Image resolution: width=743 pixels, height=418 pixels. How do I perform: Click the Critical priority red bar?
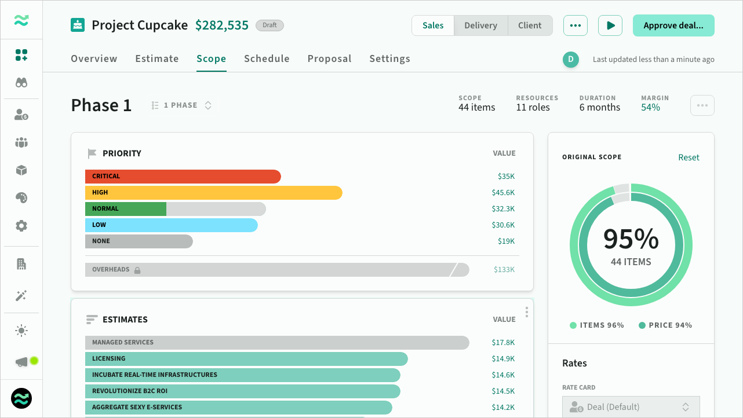(x=183, y=176)
